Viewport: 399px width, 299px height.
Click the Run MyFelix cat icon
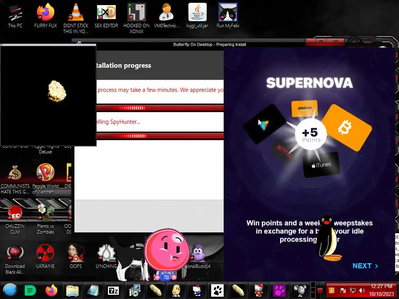pyautogui.click(x=228, y=15)
